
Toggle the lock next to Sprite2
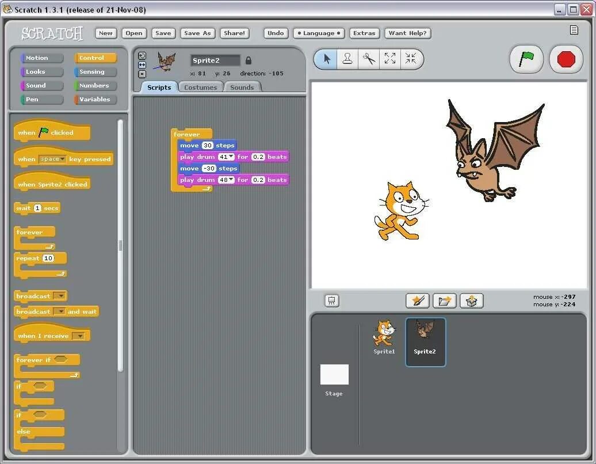[x=249, y=60]
